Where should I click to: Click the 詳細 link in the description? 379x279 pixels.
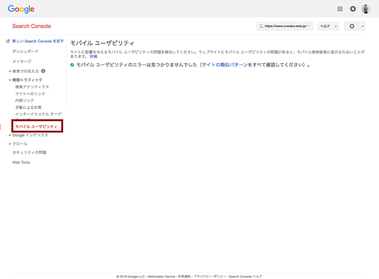point(93,56)
